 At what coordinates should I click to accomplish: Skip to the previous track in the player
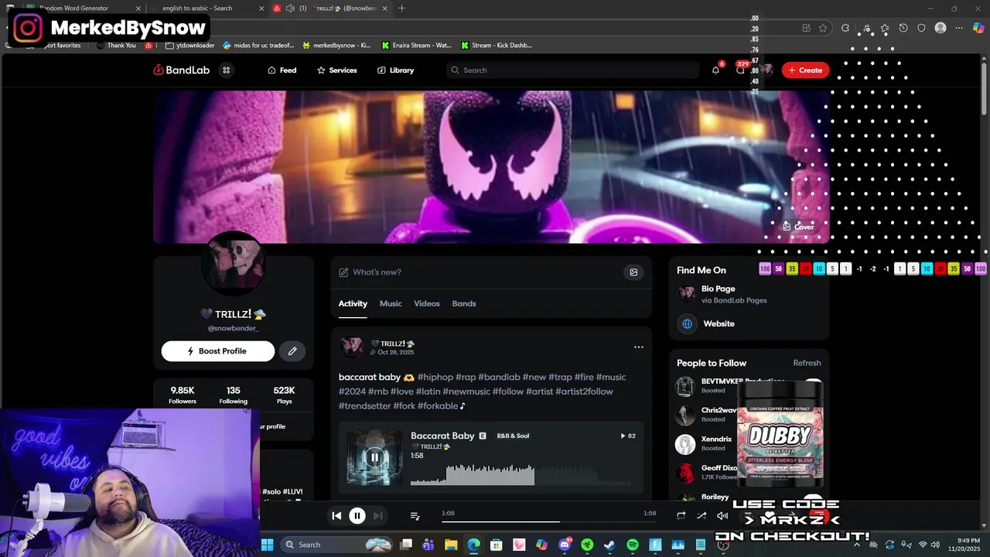[x=336, y=516]
